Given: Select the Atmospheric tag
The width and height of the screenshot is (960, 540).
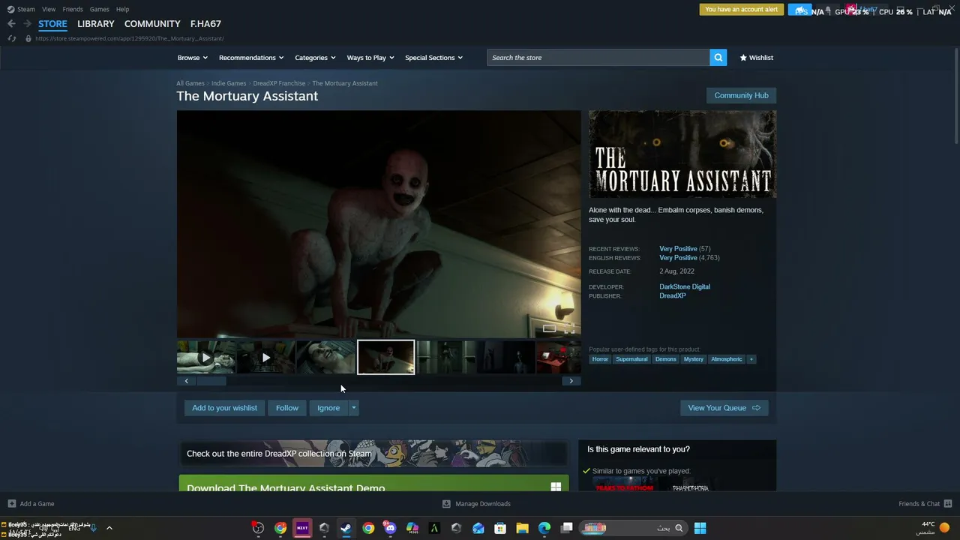Looking at the screenshot, I should [727, 359].
